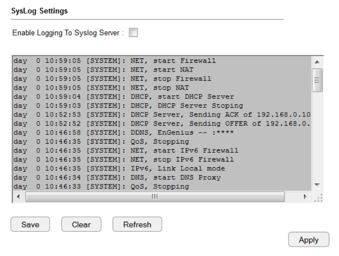This screenshot has width=339, height=256.
Task: Click the 'DDNS, EnGenius' log entry
Action: point(124,132)
